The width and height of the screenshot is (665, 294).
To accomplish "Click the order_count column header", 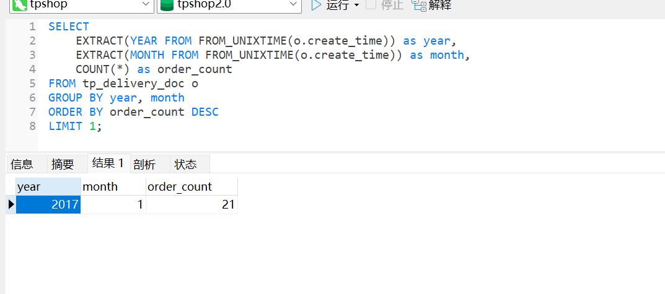I will tap(192, 186).
